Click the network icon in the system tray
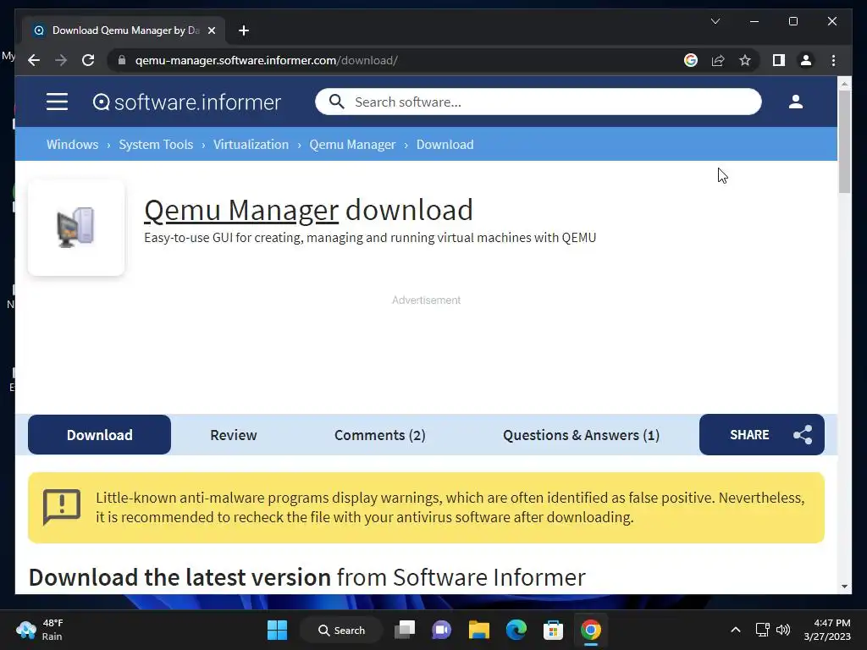 (x=763, y=630)
